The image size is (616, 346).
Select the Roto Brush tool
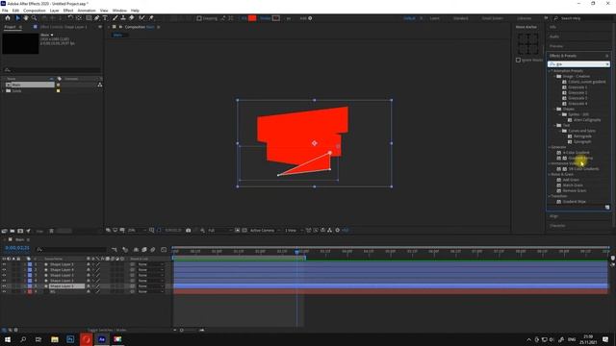coord(141,18)
